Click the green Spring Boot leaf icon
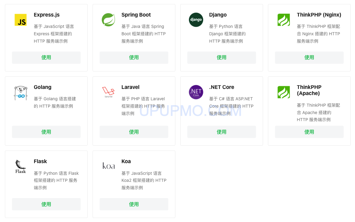Screen dimensions: 355x222 [108, 20]
